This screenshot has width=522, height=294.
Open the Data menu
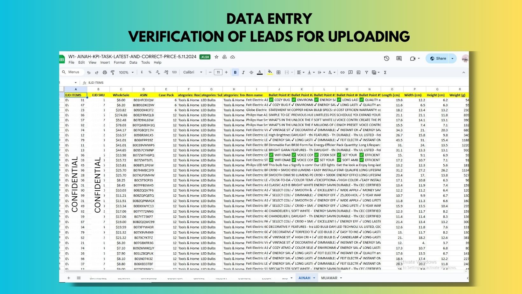coord(133,62)
